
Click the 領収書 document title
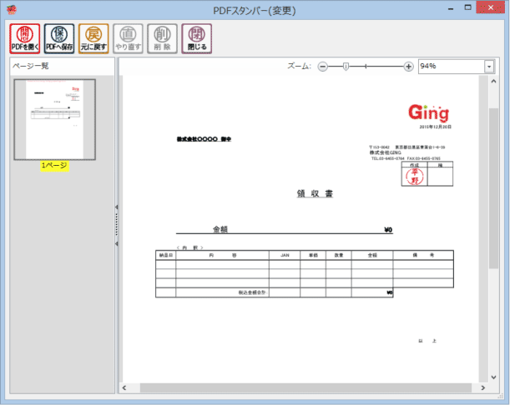[x=315, y=194]
